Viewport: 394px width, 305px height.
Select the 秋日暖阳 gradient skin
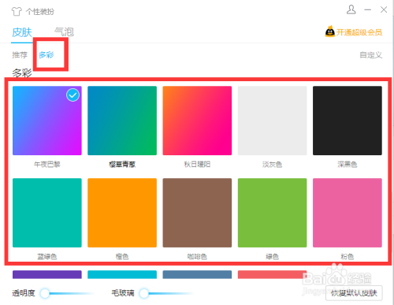point(197,121)
